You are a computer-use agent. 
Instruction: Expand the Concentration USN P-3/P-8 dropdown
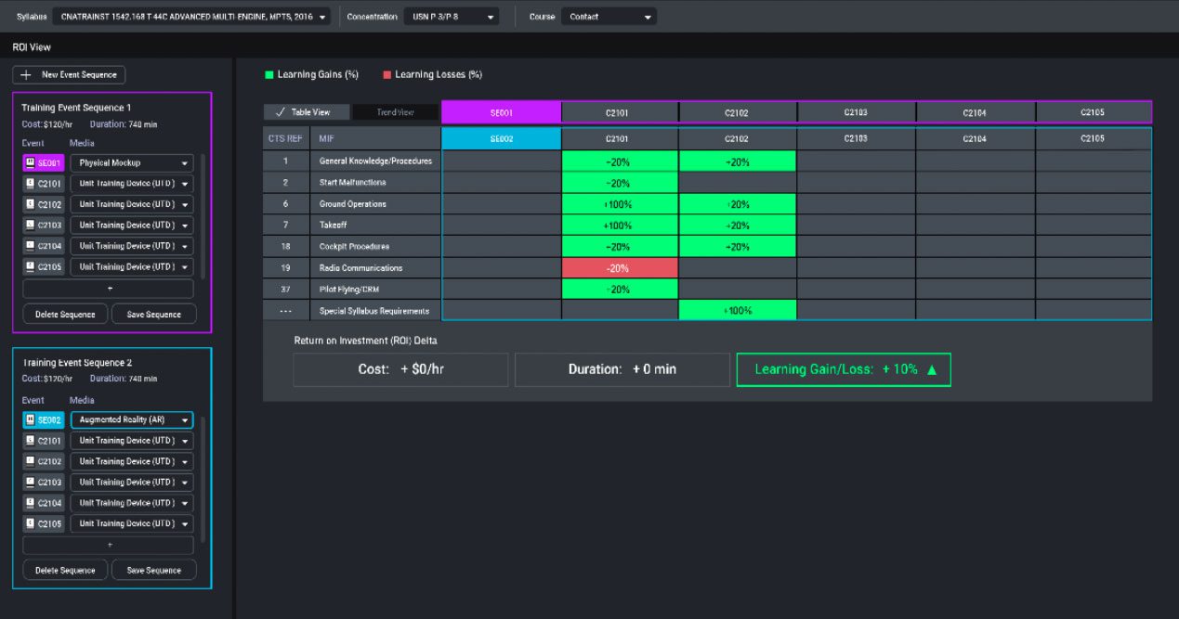451,16
